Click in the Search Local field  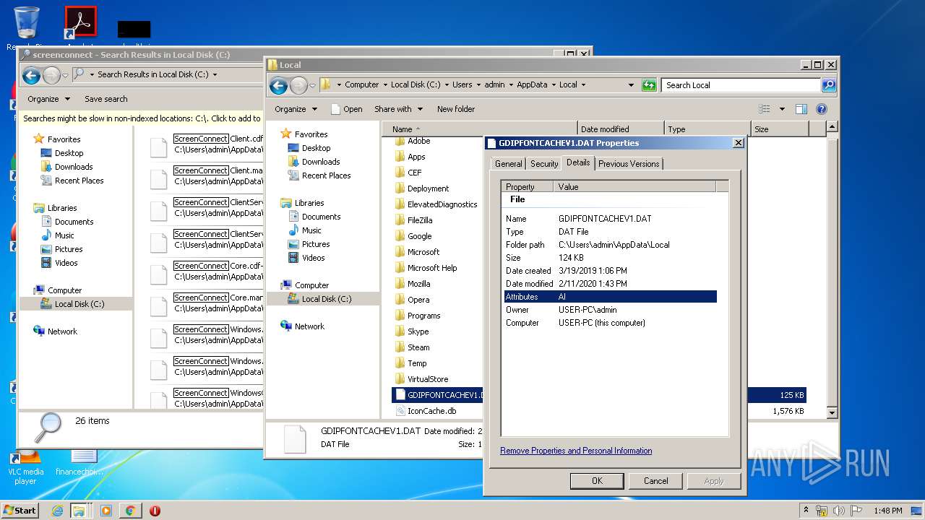(x=741, y=85)
